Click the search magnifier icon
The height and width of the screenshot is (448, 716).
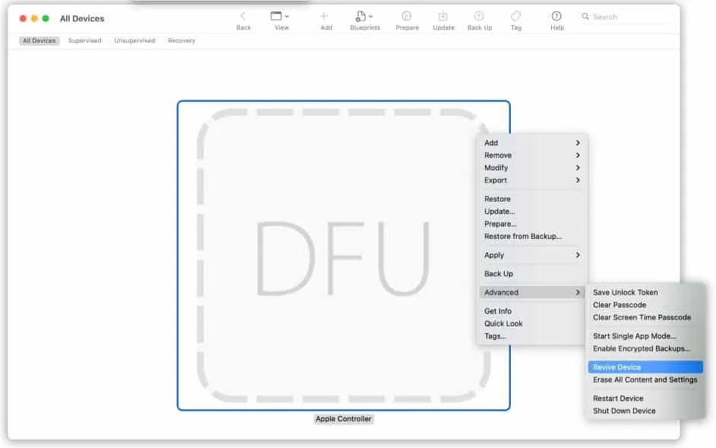click(585, 17)
